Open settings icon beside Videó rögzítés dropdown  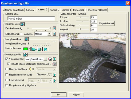coord(50,59)
